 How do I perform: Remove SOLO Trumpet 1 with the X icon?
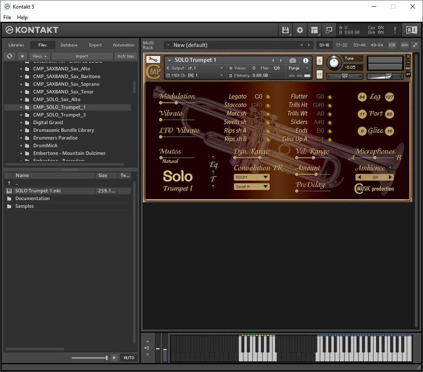408,56
